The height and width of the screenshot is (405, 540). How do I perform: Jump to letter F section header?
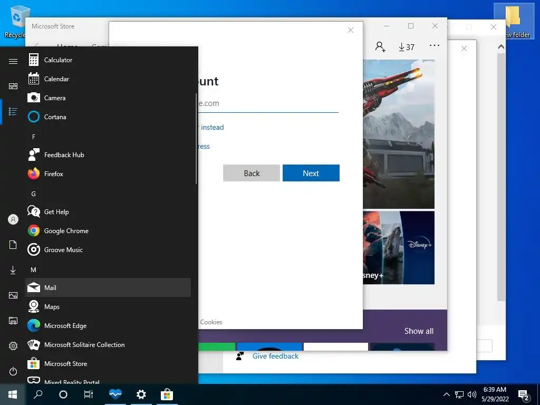[x=34, y=137]
